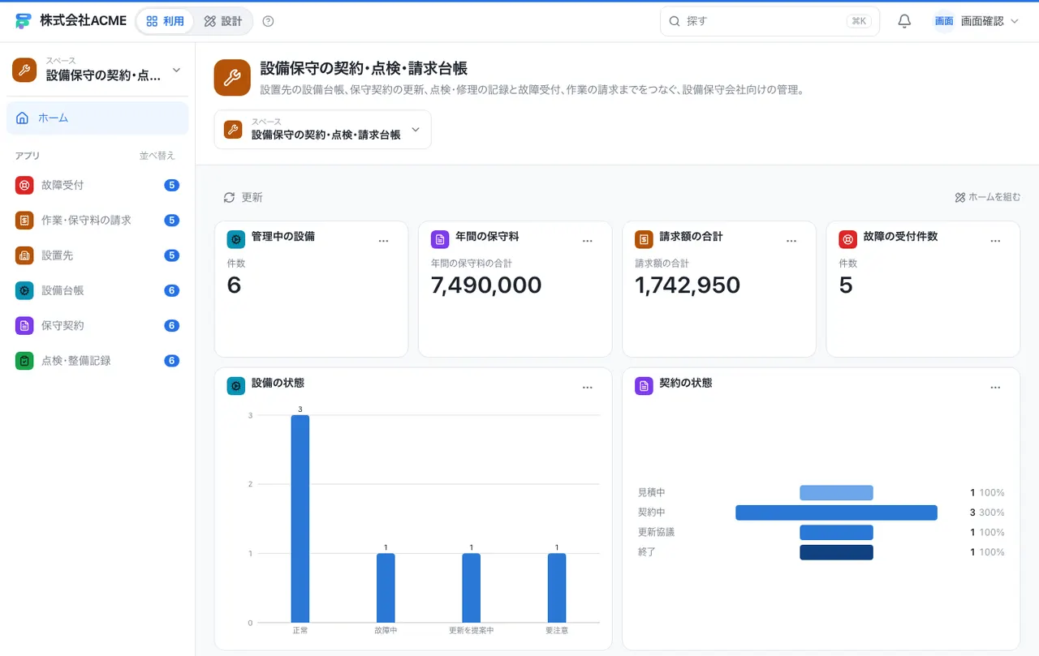Open the 画面確認 user menu

(976, 21)
